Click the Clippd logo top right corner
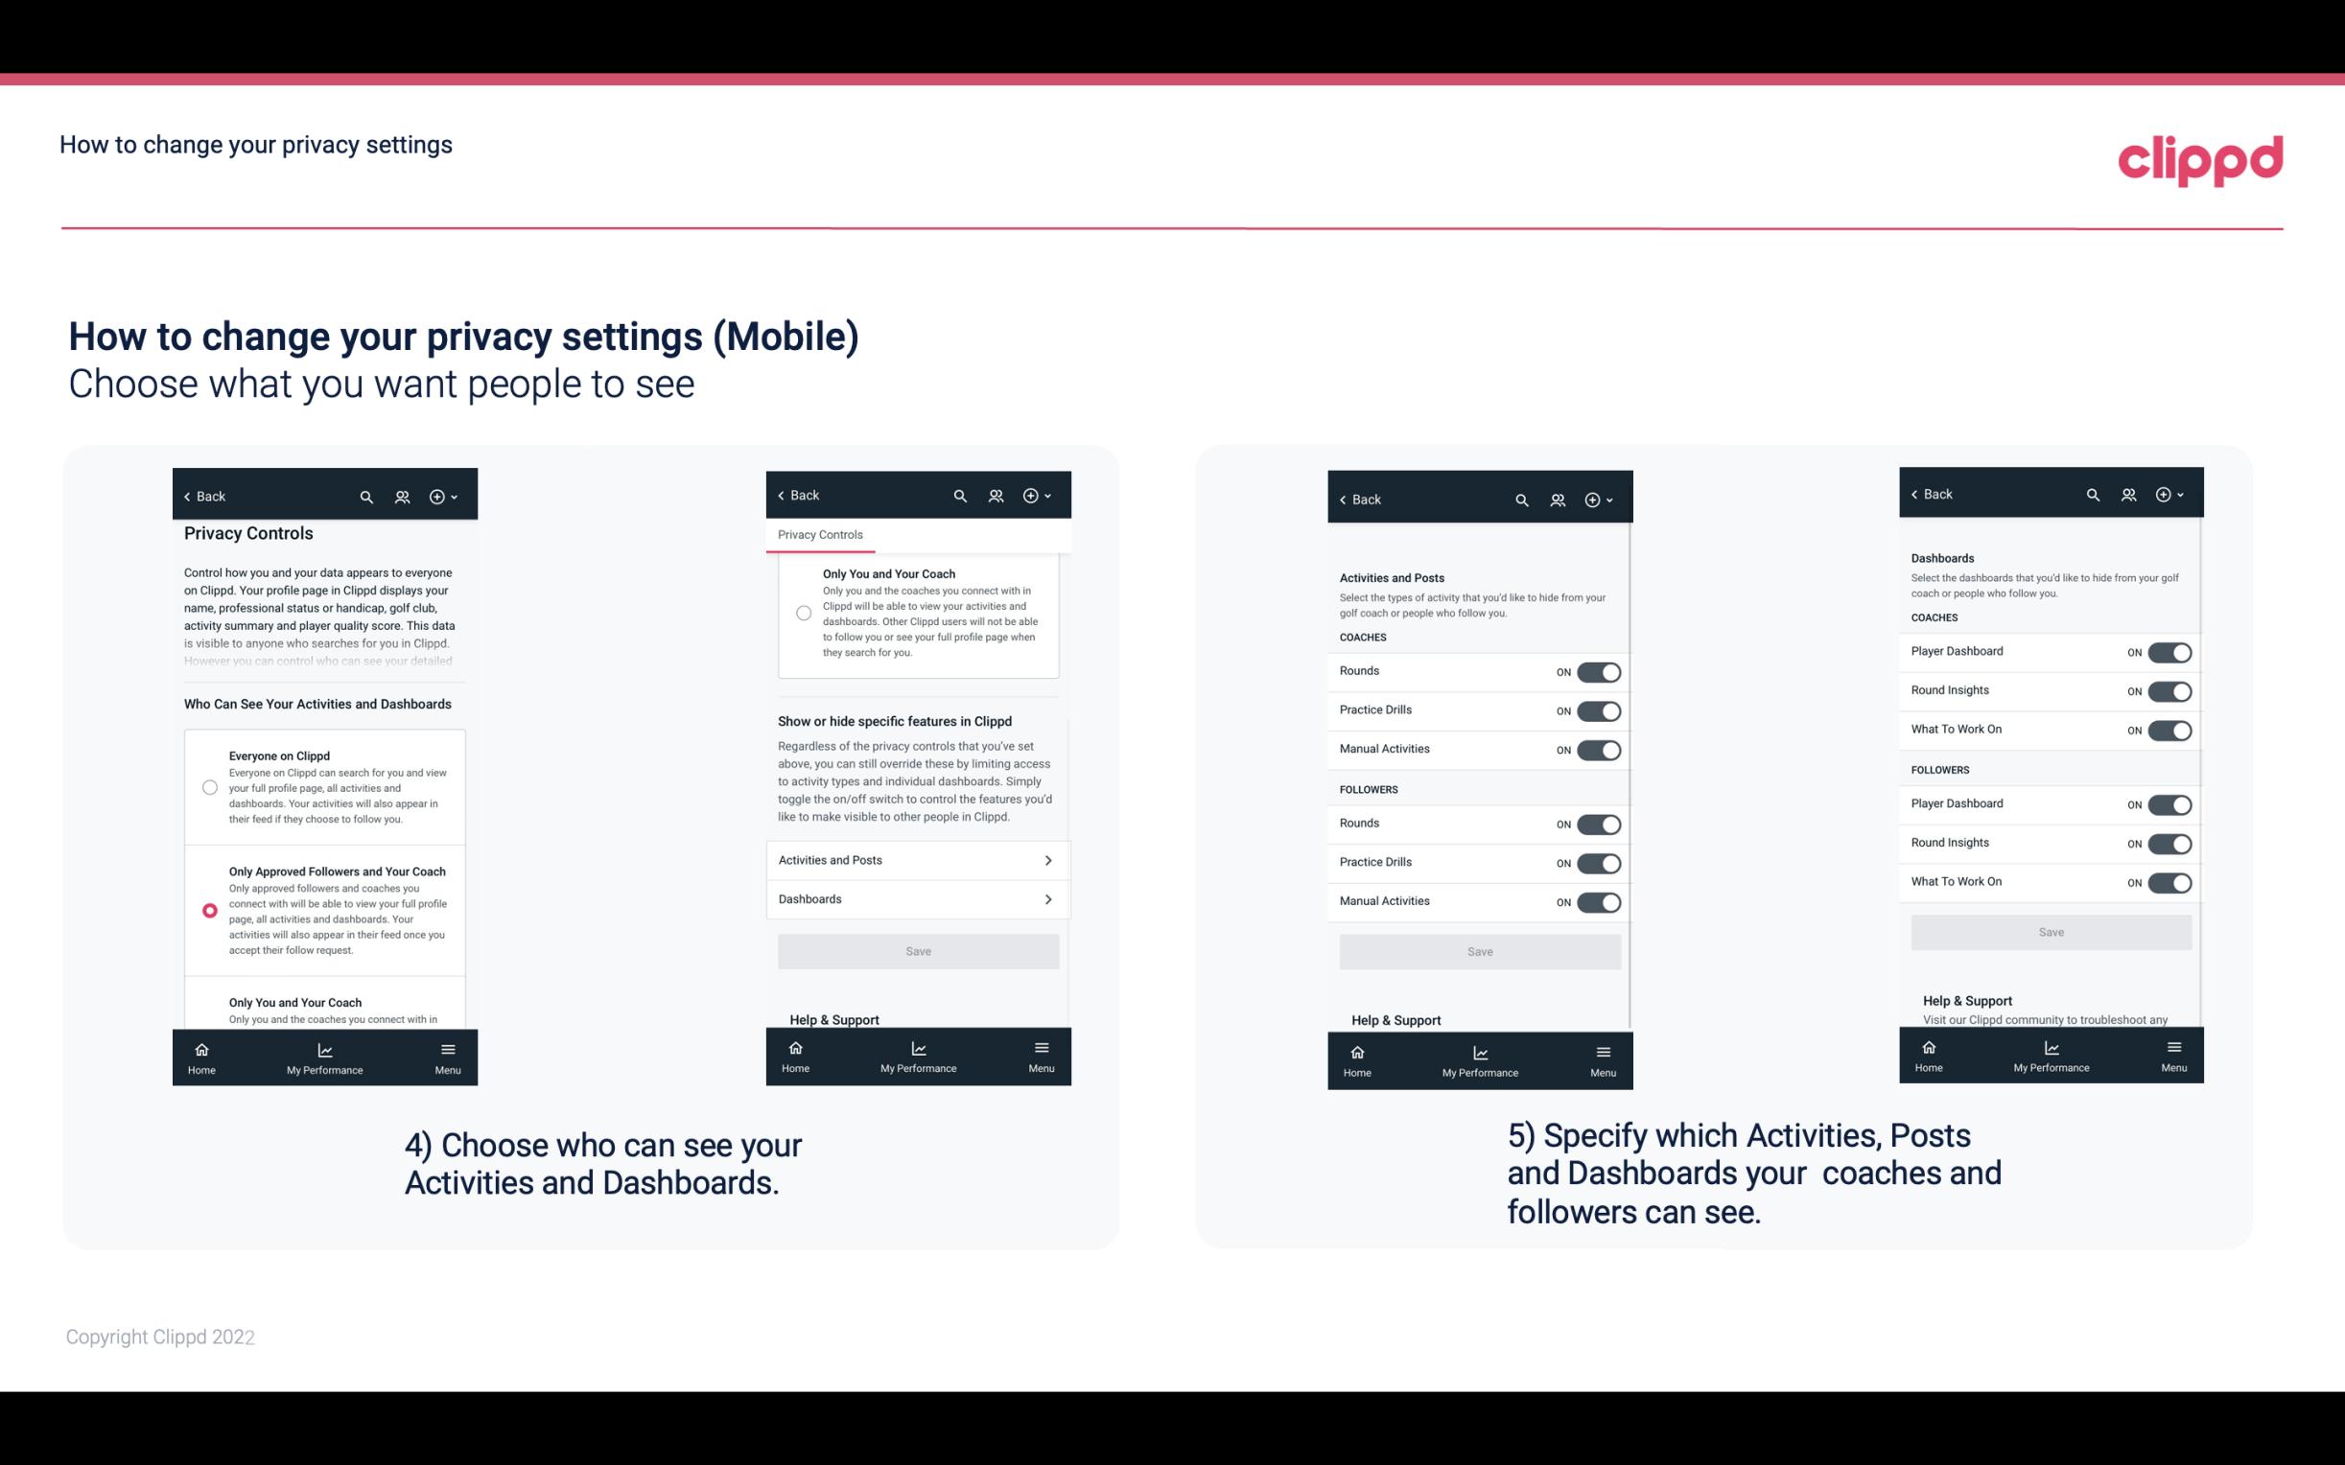The width and height of the screenshot is (2345, 1465). 2200,158
